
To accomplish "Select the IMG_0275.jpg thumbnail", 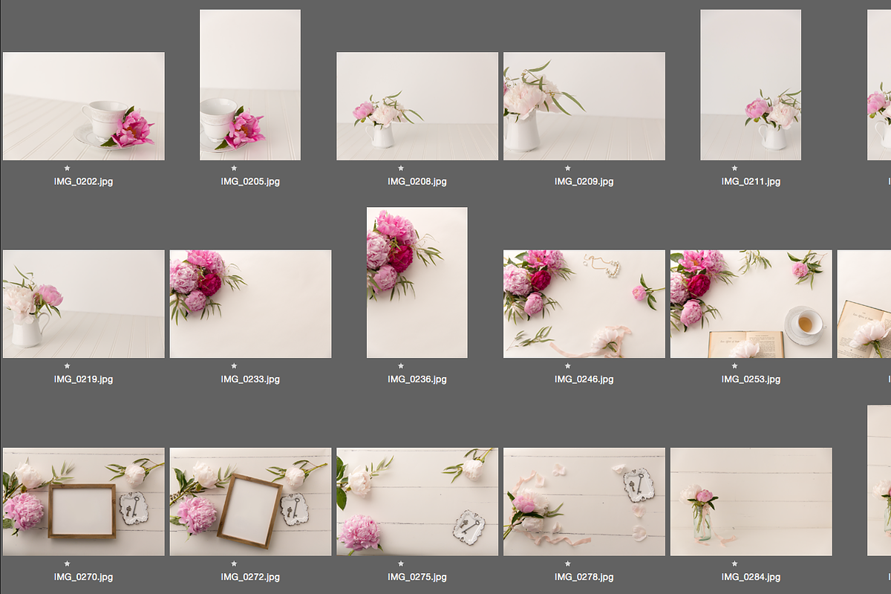I will (417, 502).
